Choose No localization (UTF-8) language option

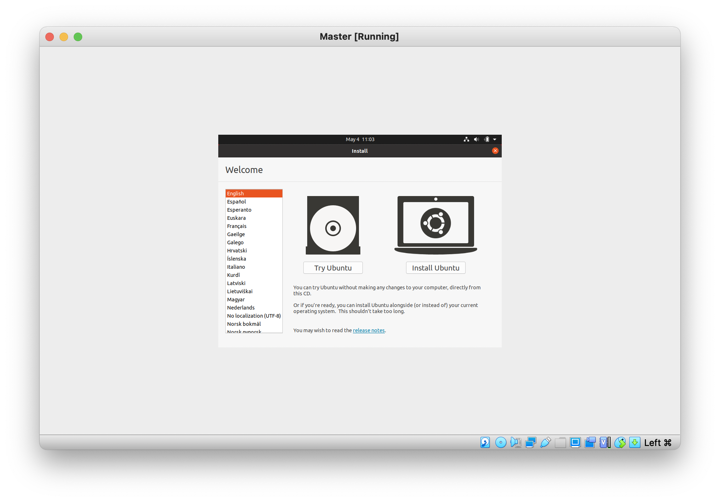(254, 316)
